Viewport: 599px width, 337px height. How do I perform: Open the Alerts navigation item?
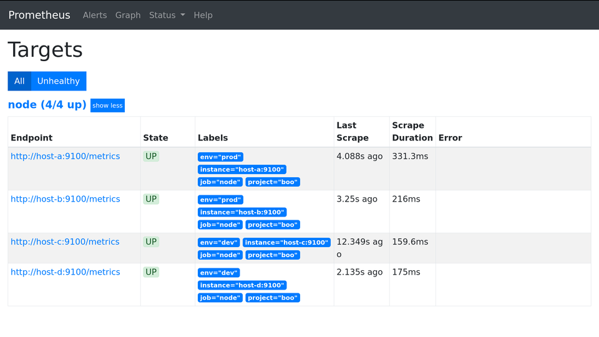(x=95, y=15)
